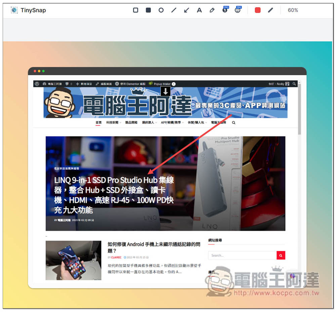This screenshot has height=312, width=336.
Task: Click the Search... input field
Action: (242, 255)
